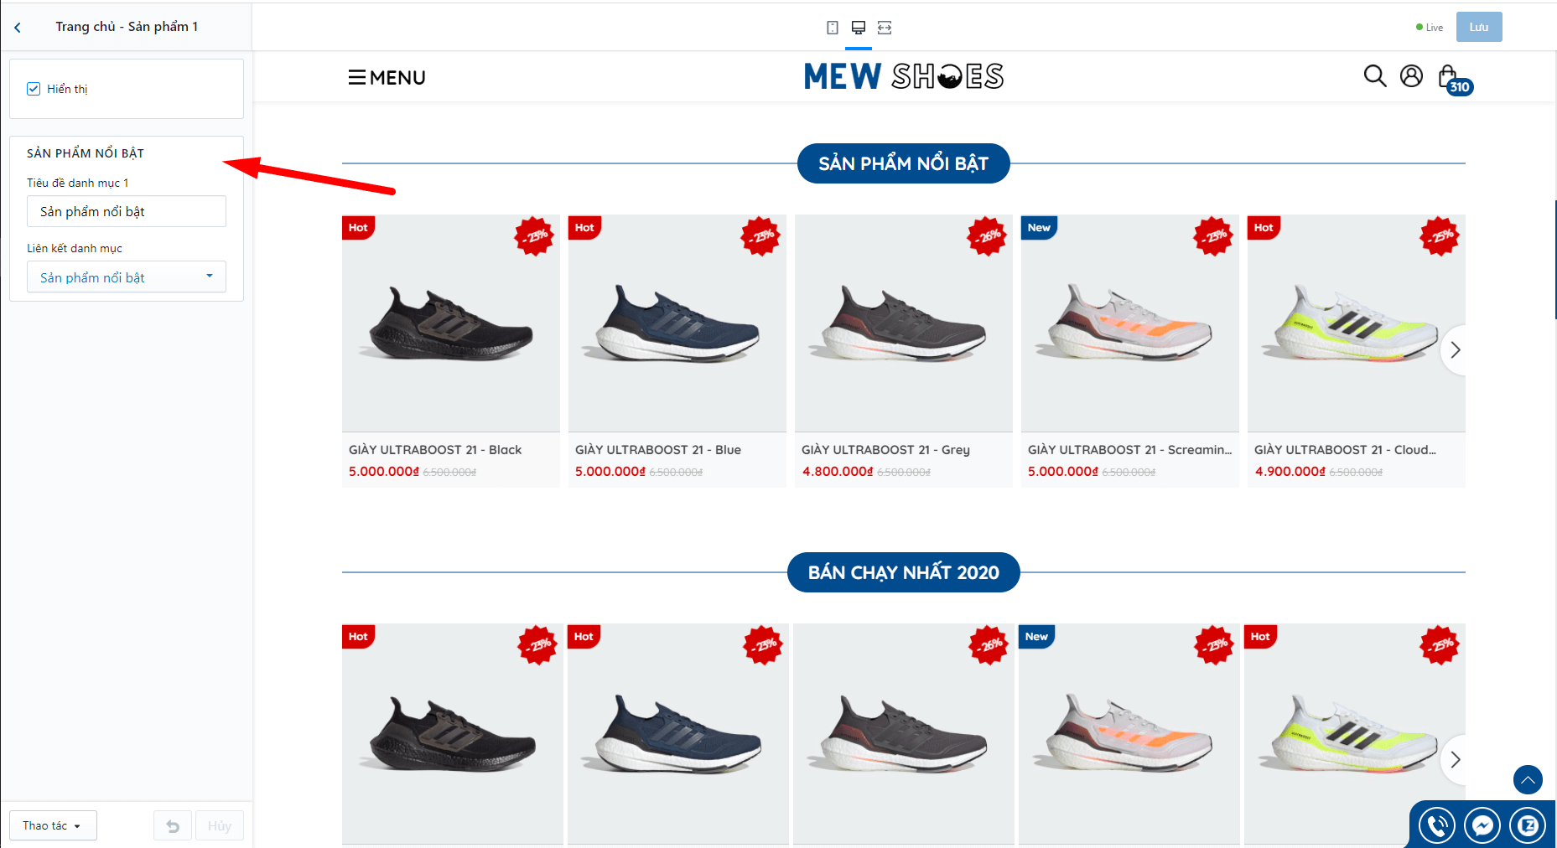Click the back-to-top arrow button
This screenshot has width=1557, height=848.
(1528, 779)
